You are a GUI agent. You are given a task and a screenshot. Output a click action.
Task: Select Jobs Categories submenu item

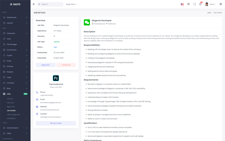[13, 114]
